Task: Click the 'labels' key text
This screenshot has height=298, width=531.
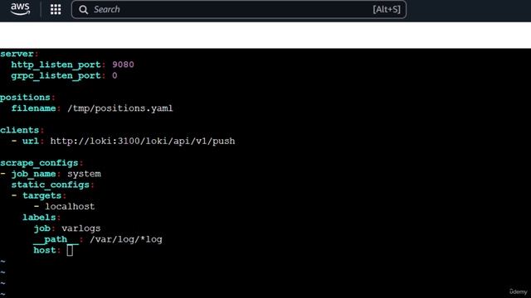Action: point(39,217)
